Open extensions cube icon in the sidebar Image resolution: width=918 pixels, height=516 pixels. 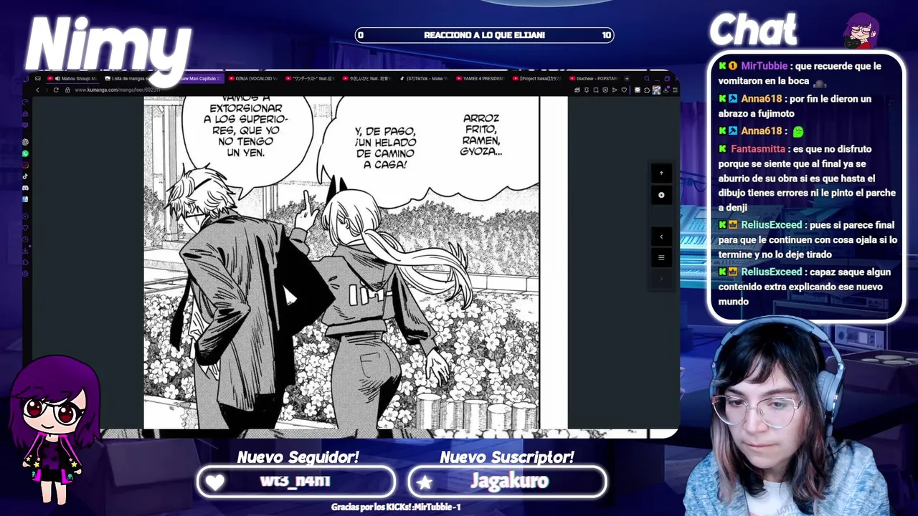(x=25, y=262)
